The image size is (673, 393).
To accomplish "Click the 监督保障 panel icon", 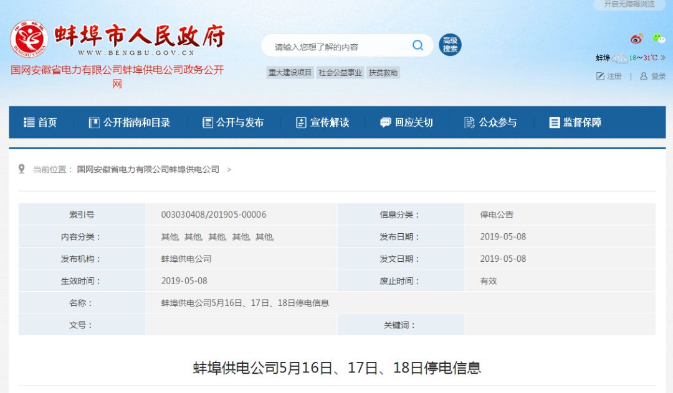I will pyautogui.click(x=553, y=122).
